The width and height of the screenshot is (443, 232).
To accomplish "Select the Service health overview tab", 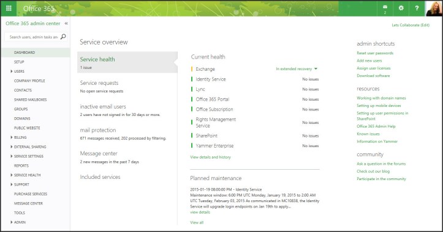I will coord(127,62).
